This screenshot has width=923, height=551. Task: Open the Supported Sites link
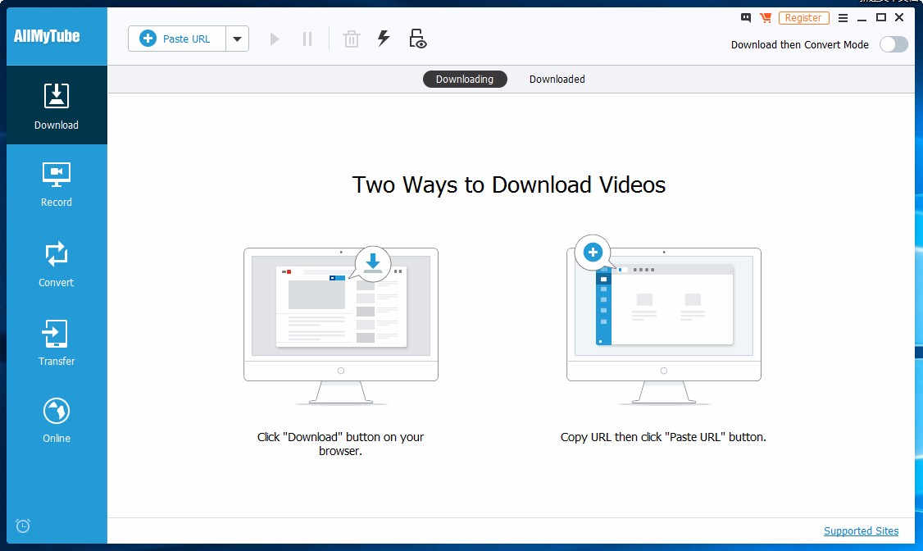[862, 531]
